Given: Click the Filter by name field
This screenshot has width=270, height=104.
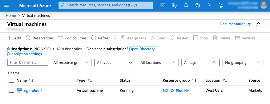Looking at the screenshot, I should 27,62.
